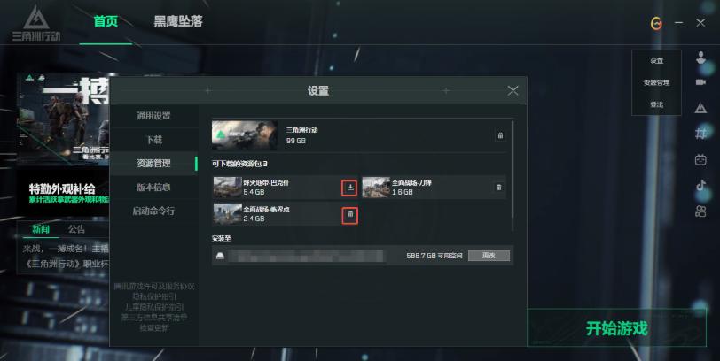Select 登出 in the account menu
Viewport: 720px width, 361px height.
(656, 104)
